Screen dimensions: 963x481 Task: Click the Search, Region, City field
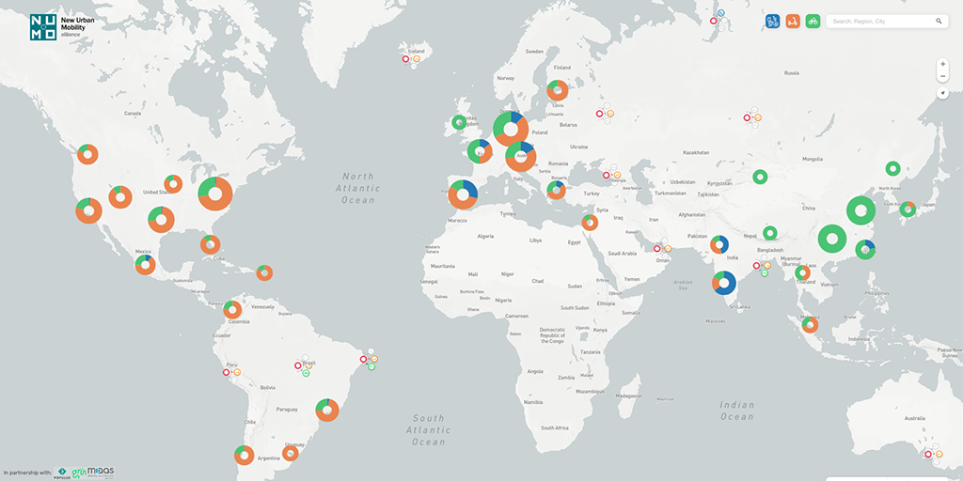point(888,21)
